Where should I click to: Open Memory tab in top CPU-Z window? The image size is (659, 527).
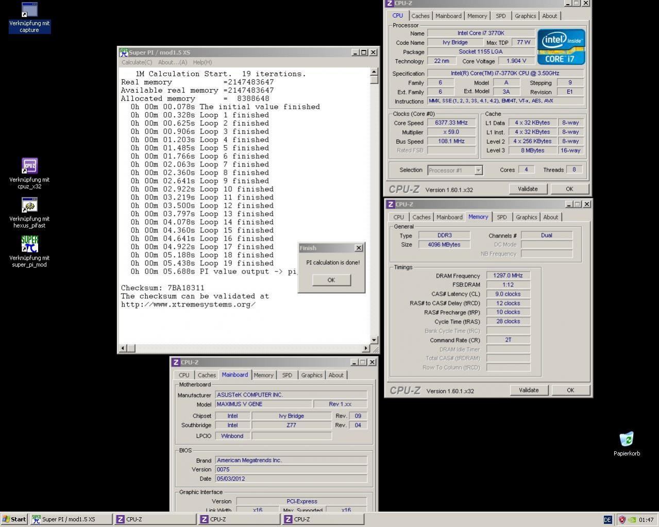[x=477, y=16]
